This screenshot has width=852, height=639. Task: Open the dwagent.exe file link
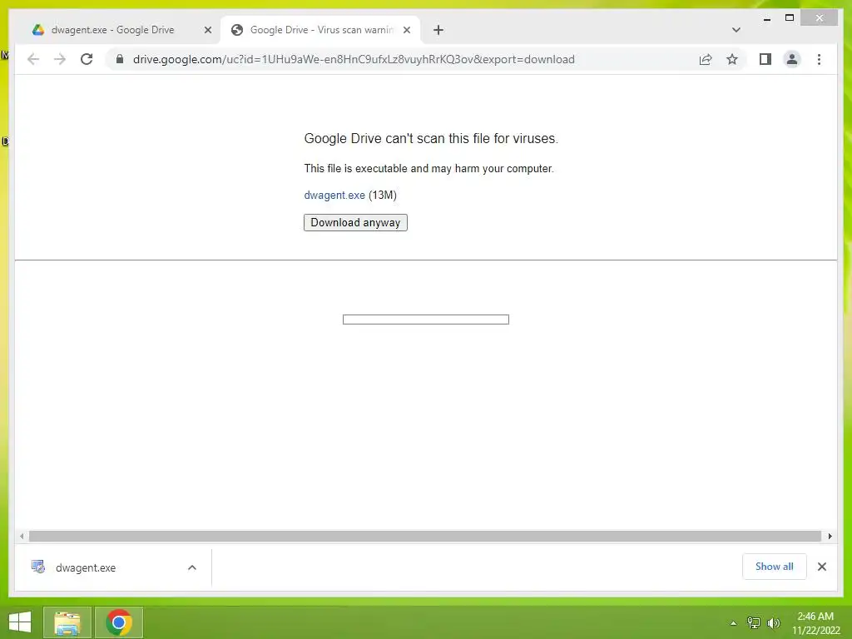point(334,195)
